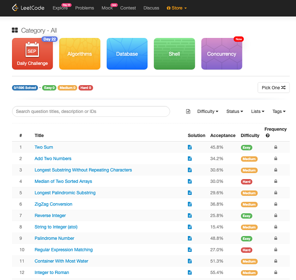
Task: Click the Solution column header
Action: pos(196,136)
